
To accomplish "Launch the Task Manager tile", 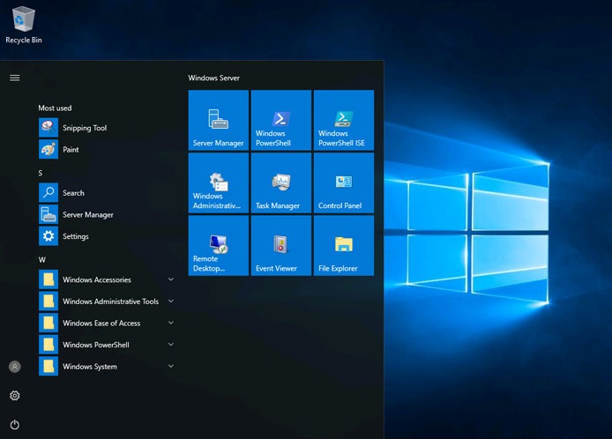I will (x=281, y=183).
